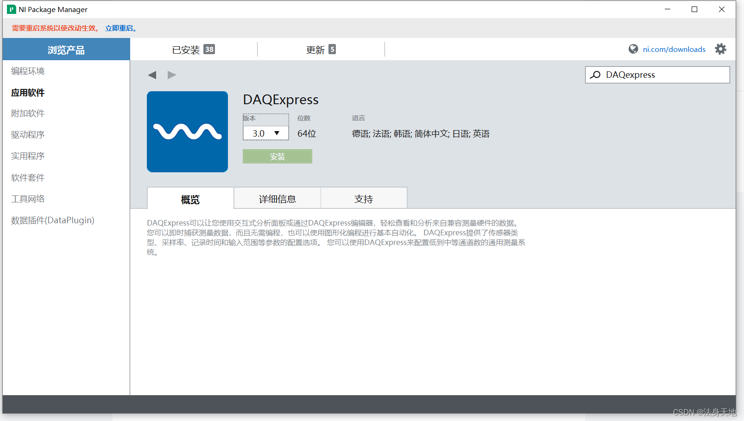Click the back navigation arrow

152,75
